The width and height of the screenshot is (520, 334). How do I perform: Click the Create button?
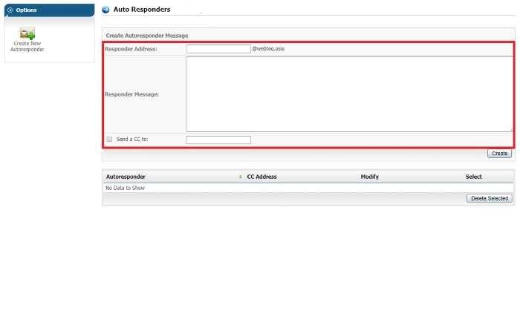tap(499, 154)
